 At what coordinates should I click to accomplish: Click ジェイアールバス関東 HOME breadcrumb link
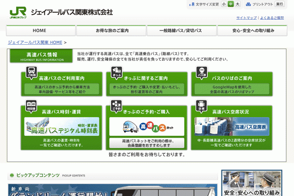(35, 43)
